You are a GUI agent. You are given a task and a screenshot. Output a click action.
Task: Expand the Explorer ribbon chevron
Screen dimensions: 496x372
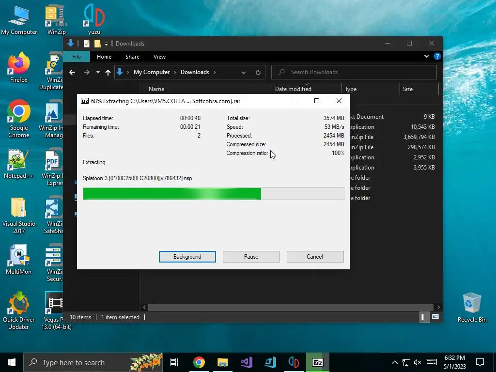point(427,56)
